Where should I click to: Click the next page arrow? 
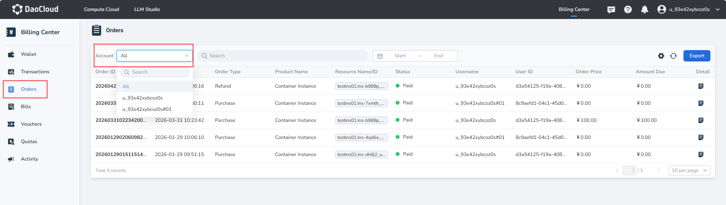point(659,170)
